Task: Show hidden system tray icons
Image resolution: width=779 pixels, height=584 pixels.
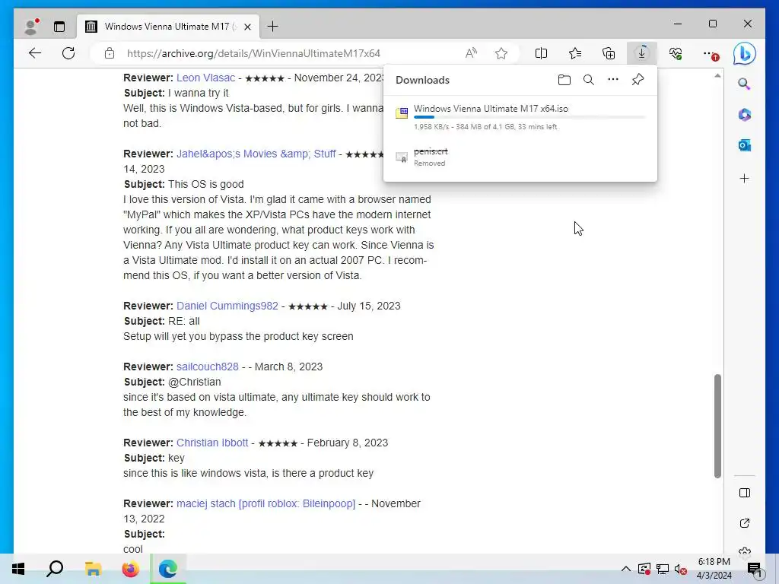Action: click(x=626, y=569)
